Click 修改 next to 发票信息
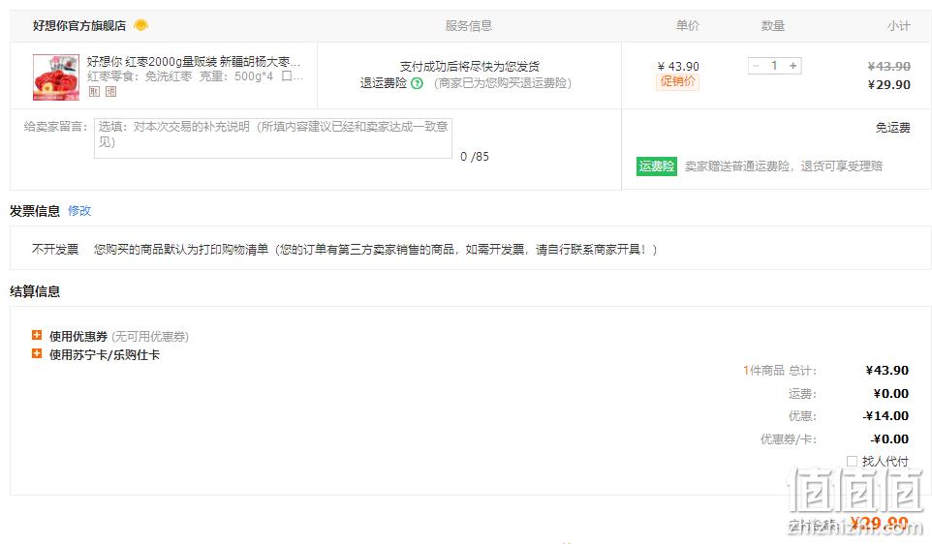 click(79, 211)
